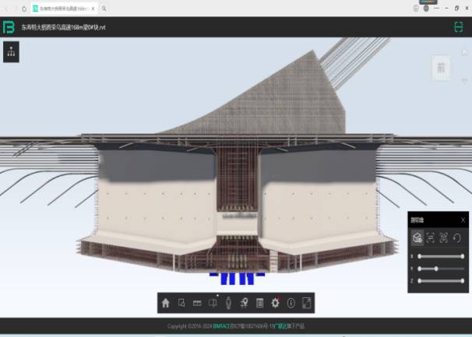Toggle the section box tool

(213, 303)
